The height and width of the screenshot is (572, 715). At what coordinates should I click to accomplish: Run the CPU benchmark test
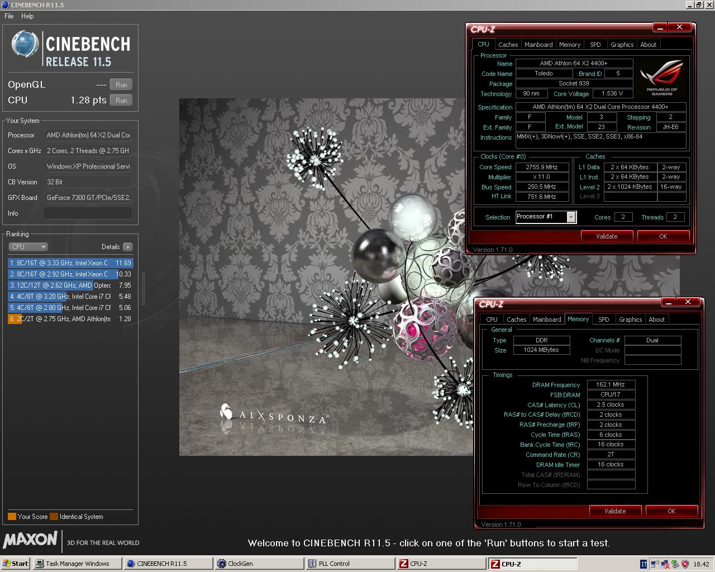[121, 100]
